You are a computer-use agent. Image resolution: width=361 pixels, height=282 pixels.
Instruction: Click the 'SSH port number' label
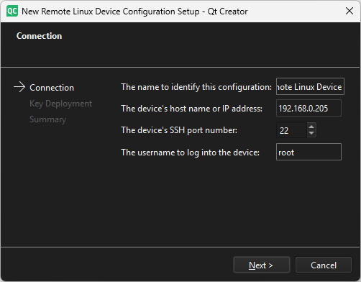pos(179,130)
